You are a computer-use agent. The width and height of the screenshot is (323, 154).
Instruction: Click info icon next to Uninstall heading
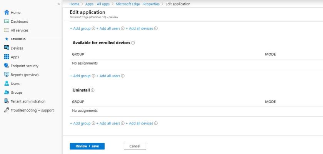93,90
